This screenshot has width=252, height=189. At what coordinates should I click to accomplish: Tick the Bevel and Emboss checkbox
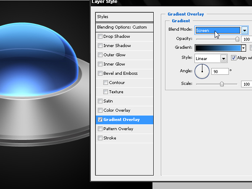click(100, 73)
